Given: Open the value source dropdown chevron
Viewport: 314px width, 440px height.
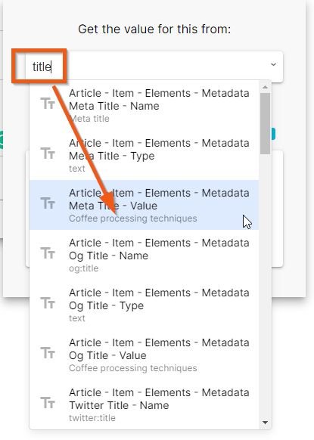Looking at the screenshot, I should click(273, 65).
